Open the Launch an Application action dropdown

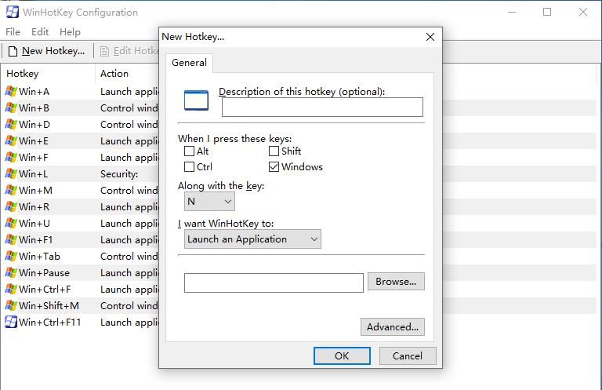[252, 239]
